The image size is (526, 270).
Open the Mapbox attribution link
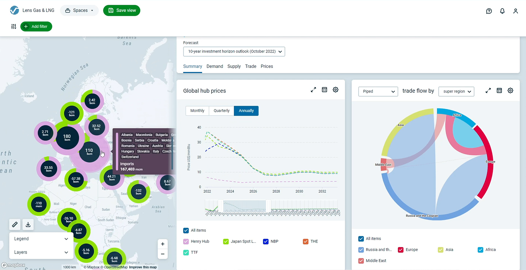coord(92,267)
